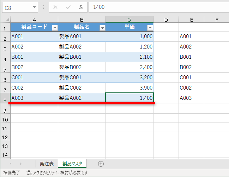Screen dimensions: 229x177
Task: Click the Enter checkmark formula bar icon
Action: [x=68, y=7]
